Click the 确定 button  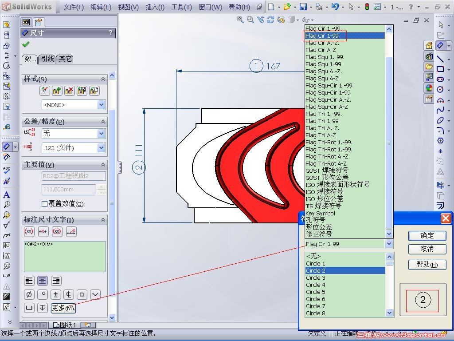427,235
